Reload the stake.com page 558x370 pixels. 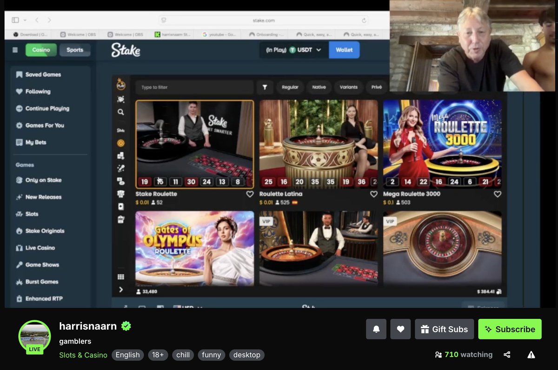(x=364, y=20)
